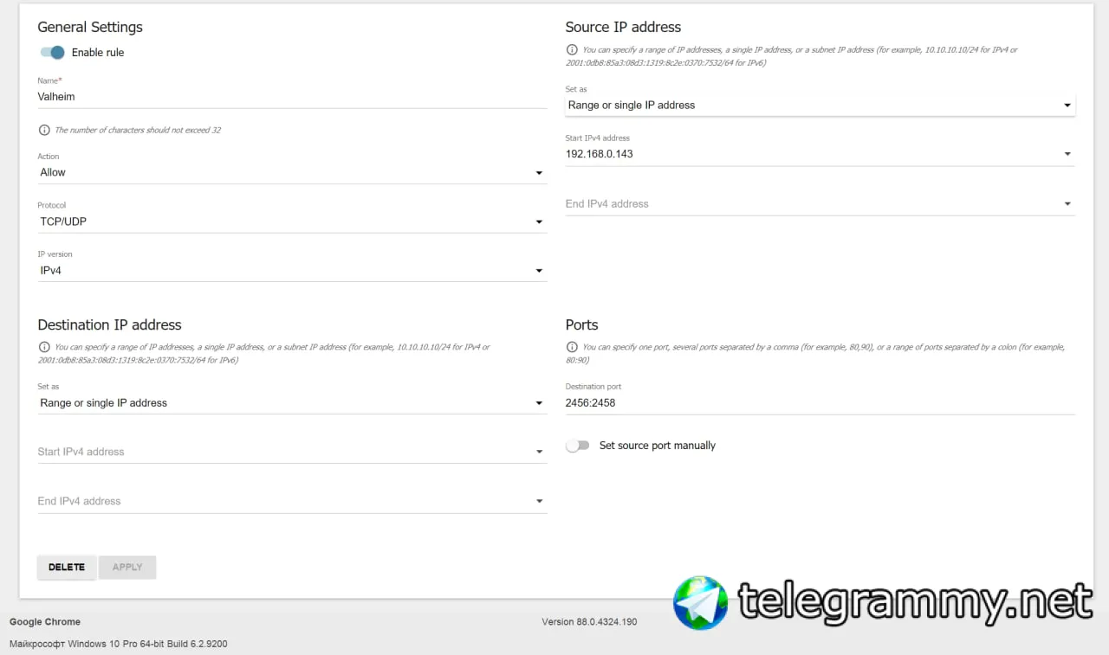Click the Name field containing Valheim
The width and height of the screenshot is (1109, 655).
[x=292, y=97]
